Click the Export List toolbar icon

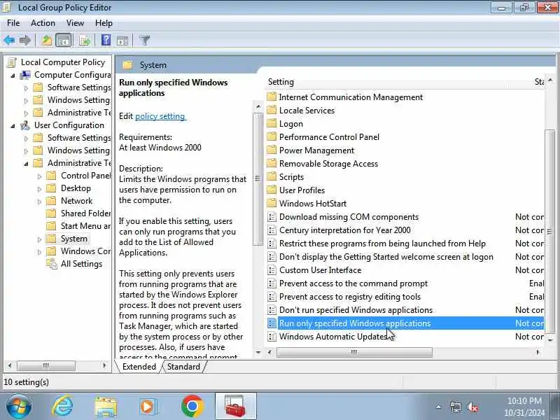coord(85,41)
